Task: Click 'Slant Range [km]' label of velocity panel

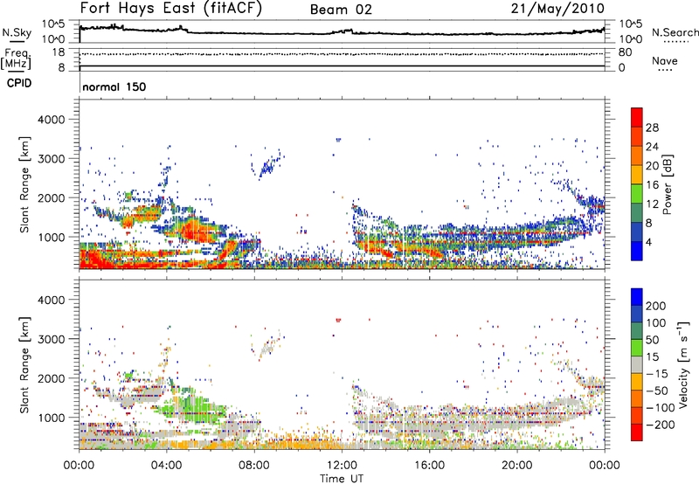Action: coord(24,364)
